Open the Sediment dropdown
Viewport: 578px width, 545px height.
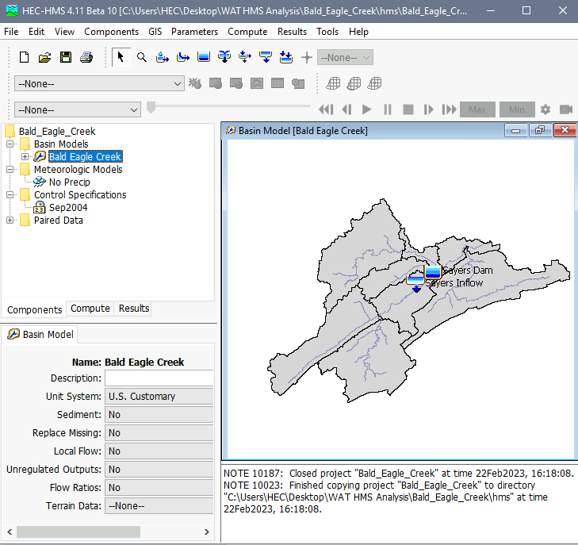pyautogui.click(x=159, y=415)
